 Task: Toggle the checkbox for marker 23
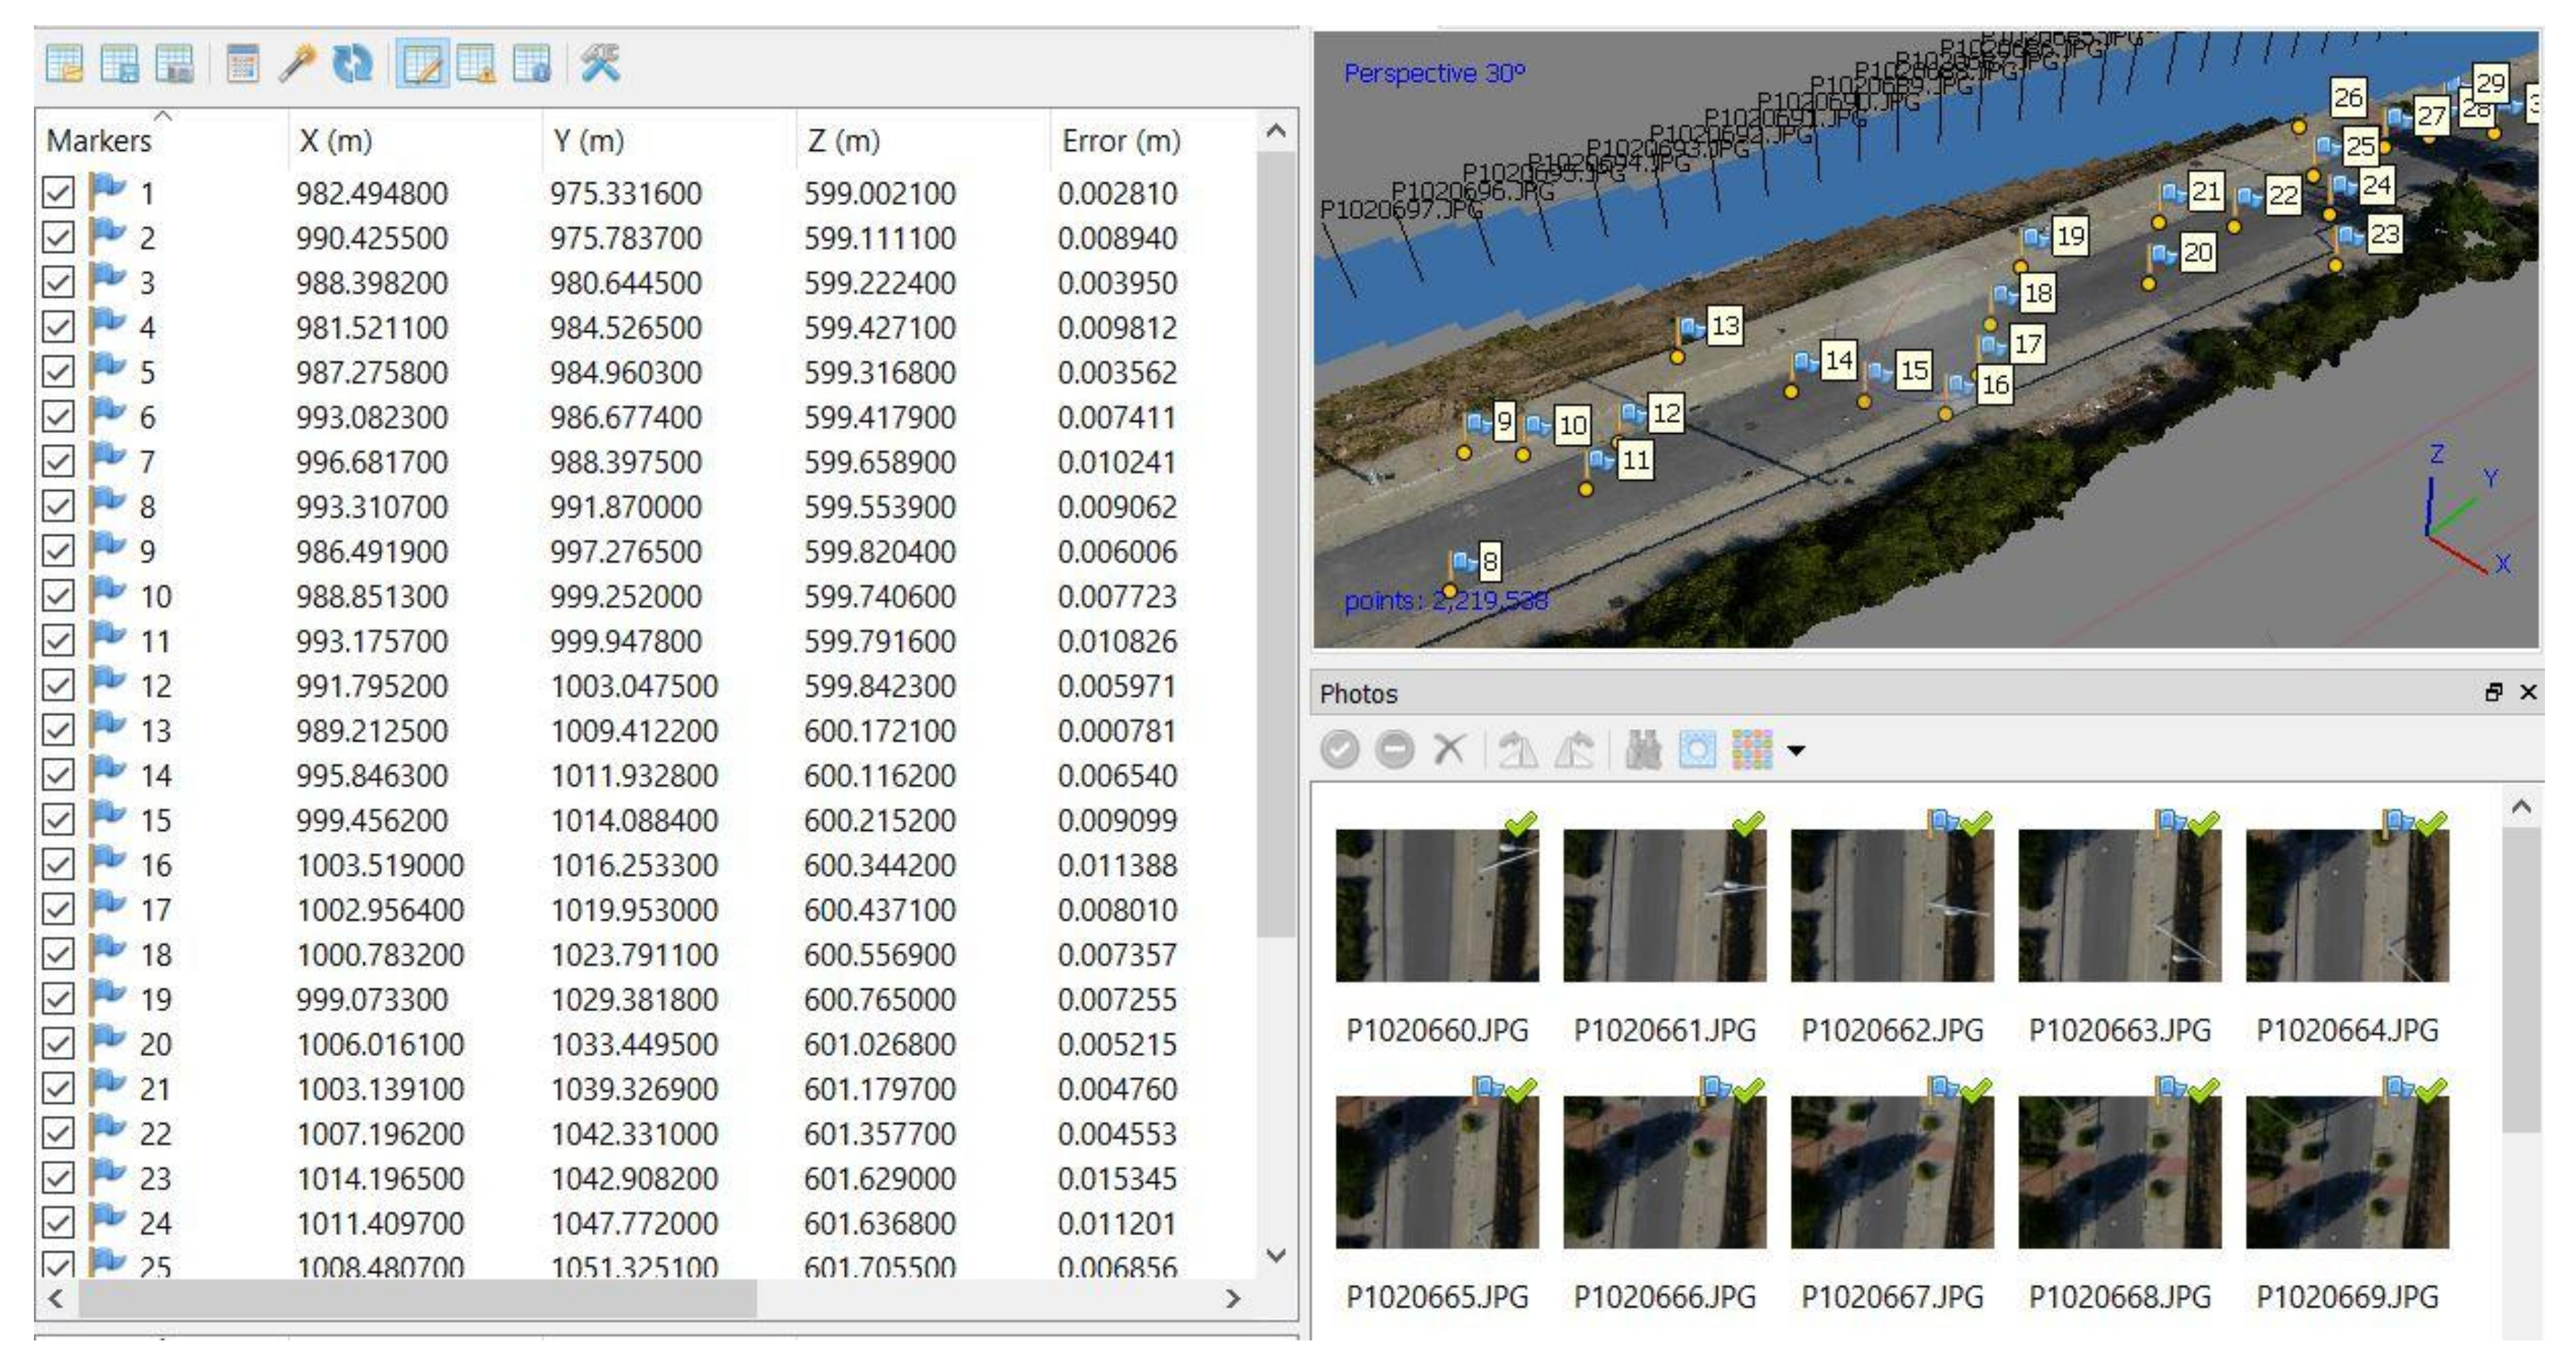click(58, 1178)
